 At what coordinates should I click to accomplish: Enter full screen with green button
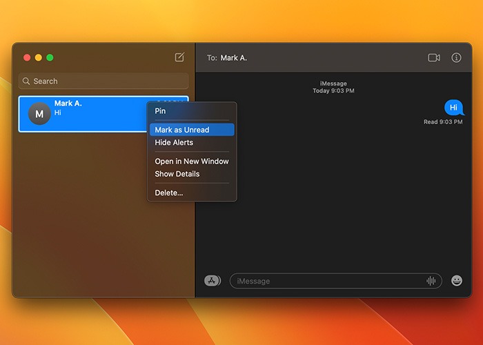50,57
